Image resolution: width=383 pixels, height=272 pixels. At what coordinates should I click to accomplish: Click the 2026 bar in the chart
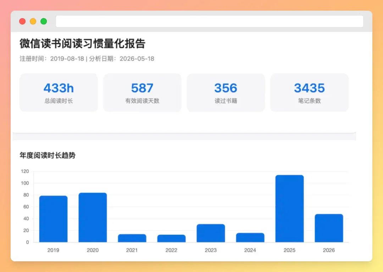329,228
